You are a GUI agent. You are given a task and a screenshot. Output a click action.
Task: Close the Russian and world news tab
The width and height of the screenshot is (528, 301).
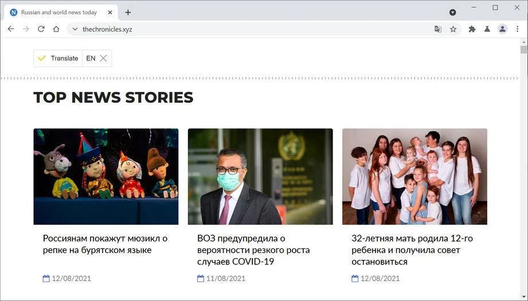[110, 13]
